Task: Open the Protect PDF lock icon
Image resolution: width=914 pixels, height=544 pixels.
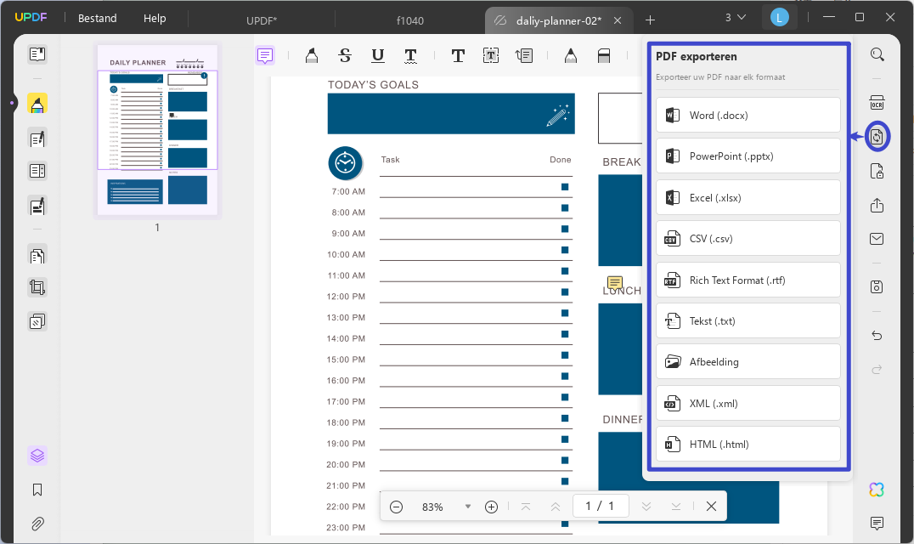Action: [x=877, y=171]
